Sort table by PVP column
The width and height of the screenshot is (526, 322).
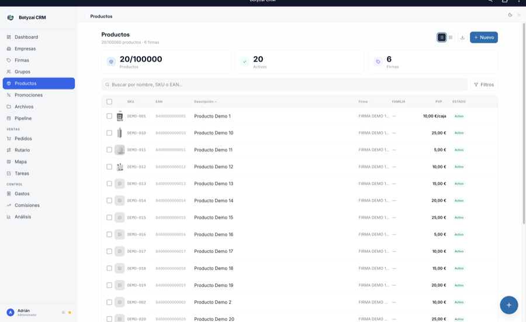(x=440, y=101)
